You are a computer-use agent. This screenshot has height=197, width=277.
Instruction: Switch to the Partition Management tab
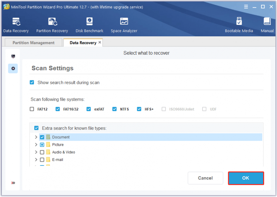[34, 43]
